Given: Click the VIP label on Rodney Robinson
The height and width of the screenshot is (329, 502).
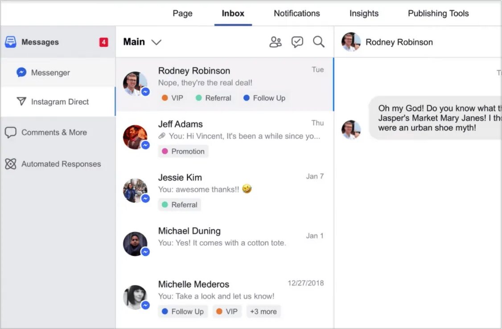Looking at the screenshot, I should pos(172,98).
